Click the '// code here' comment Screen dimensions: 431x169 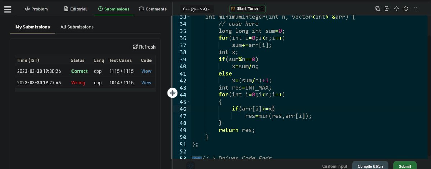(x=238, y=24)
